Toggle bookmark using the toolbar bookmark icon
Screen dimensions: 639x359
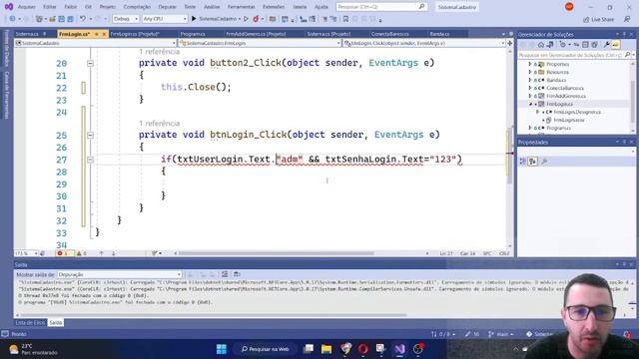coord(345,19)
